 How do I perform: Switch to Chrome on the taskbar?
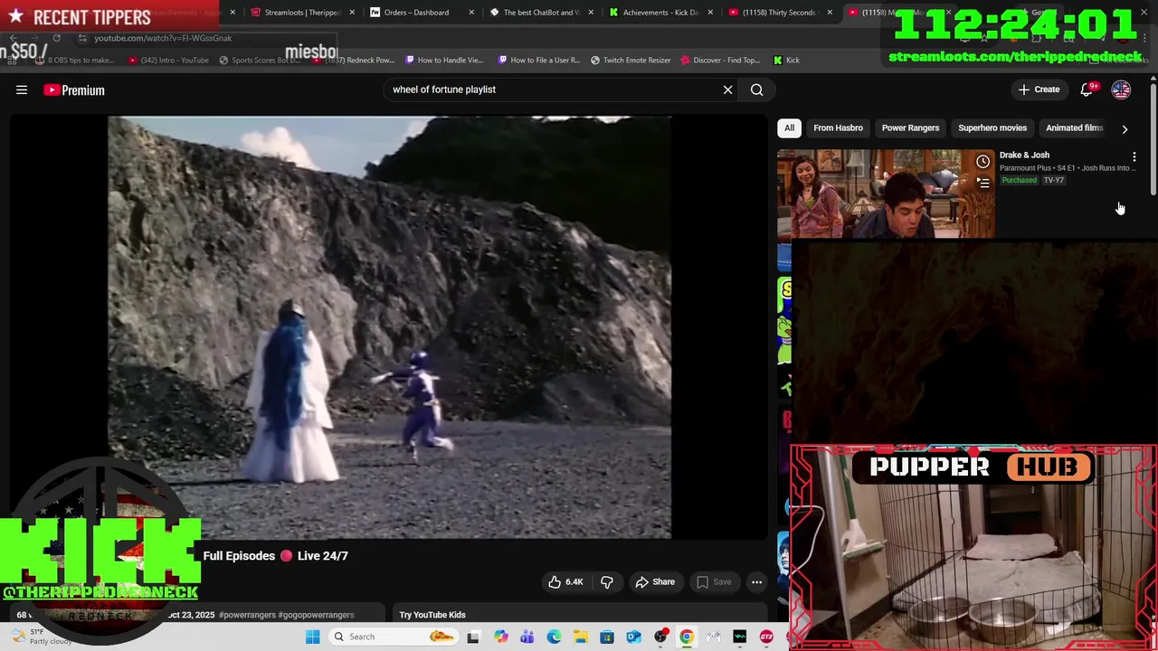[687, 637]
